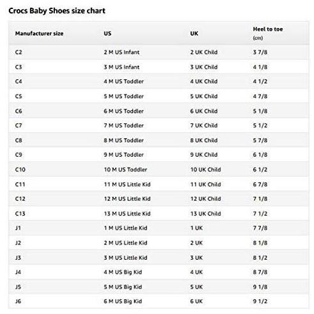The image size is (314, 314).
Task: Select the 9 M US Toddler cell
Action: click(x=123, y=155)
